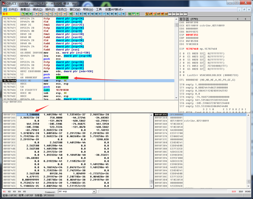Open the 调试(D) debug menu

point(38,9)
